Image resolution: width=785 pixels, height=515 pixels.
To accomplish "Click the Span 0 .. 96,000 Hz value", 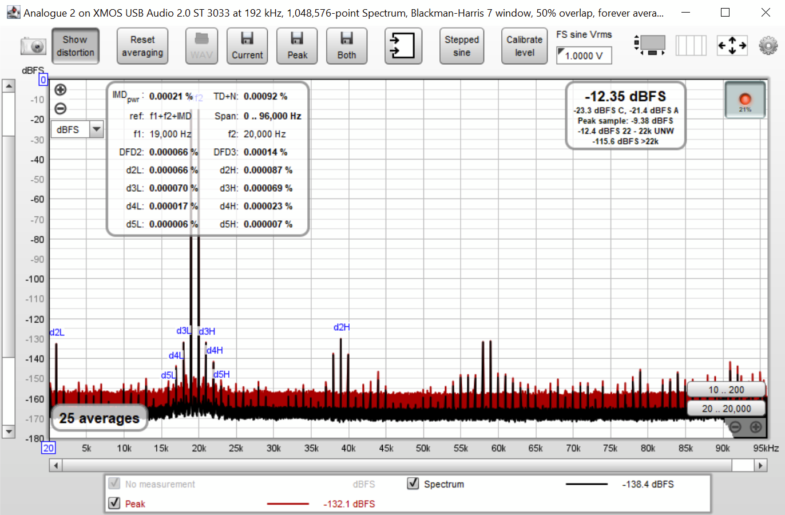I will point(272,116).
